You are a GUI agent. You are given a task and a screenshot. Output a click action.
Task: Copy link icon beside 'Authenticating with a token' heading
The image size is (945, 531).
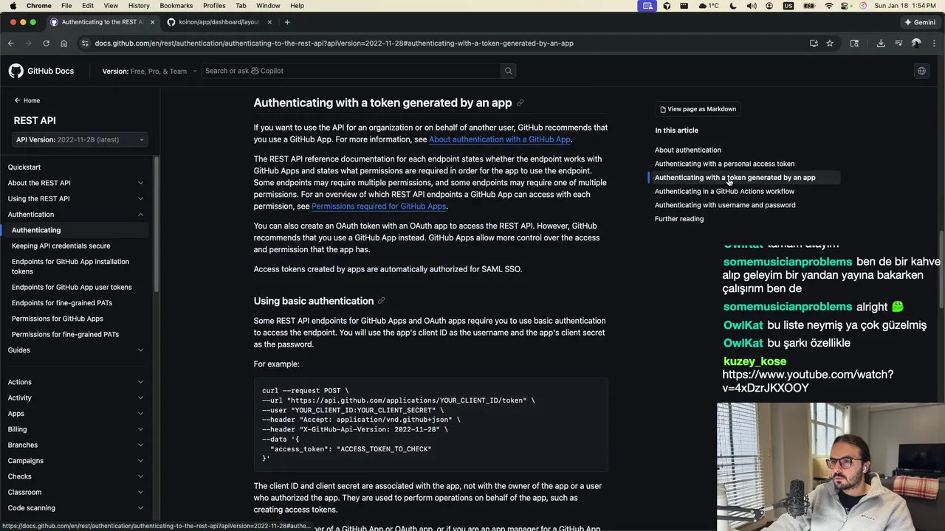[x=520, y=103]
